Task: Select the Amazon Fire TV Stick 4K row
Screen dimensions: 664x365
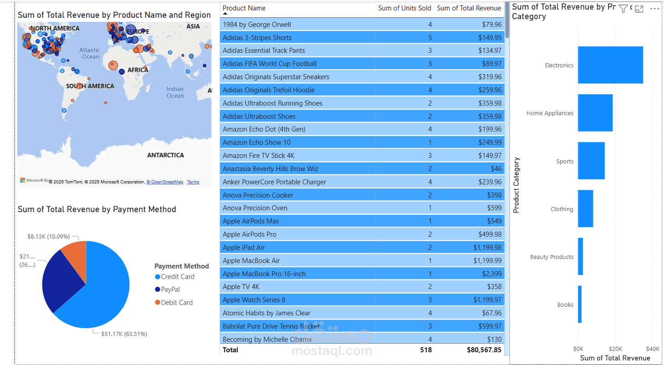Action: pos(362,156)
